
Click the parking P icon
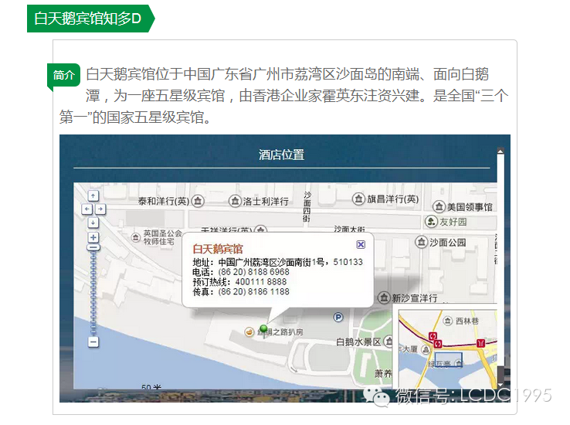click(338, 318)
